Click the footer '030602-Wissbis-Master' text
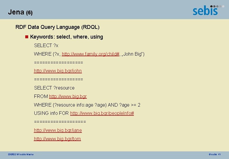The image size is (229, 159). click(x=21, y=154)
